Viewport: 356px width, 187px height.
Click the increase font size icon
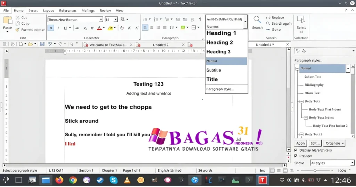tap(129, 28)
